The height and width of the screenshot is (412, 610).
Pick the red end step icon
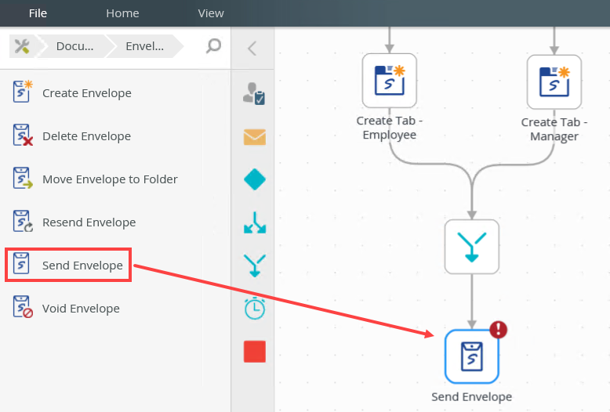click(255, 352)
